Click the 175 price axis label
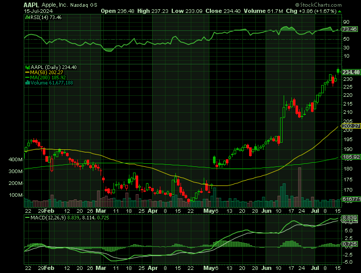The image size is (361, 273). point(348,180)
